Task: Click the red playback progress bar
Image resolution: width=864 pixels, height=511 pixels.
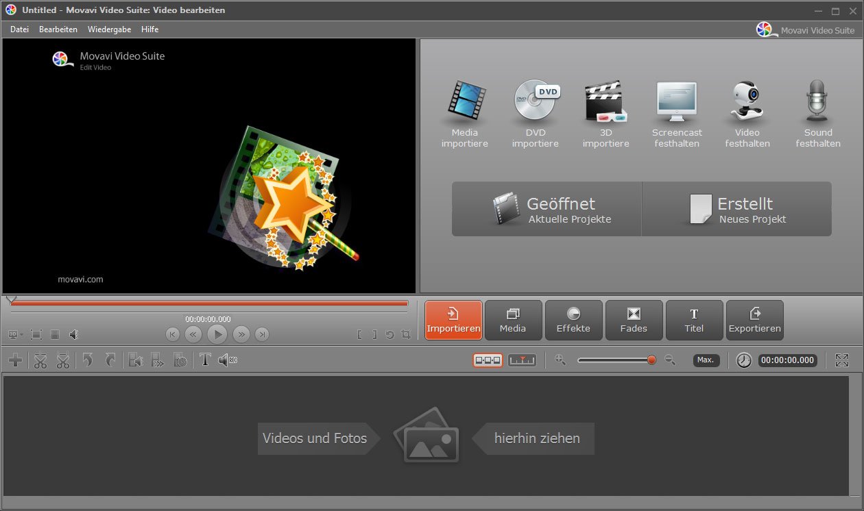Action: (210, 303)
